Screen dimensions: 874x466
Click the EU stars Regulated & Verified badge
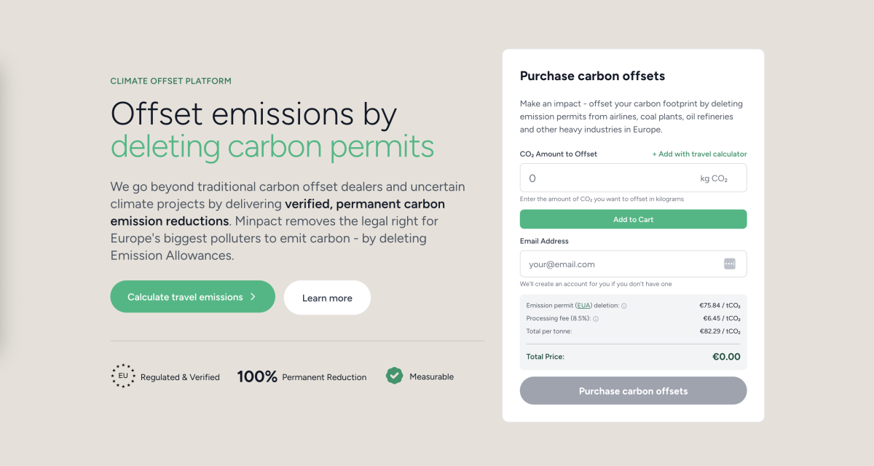pyautogui.click(x=123, y=376)
